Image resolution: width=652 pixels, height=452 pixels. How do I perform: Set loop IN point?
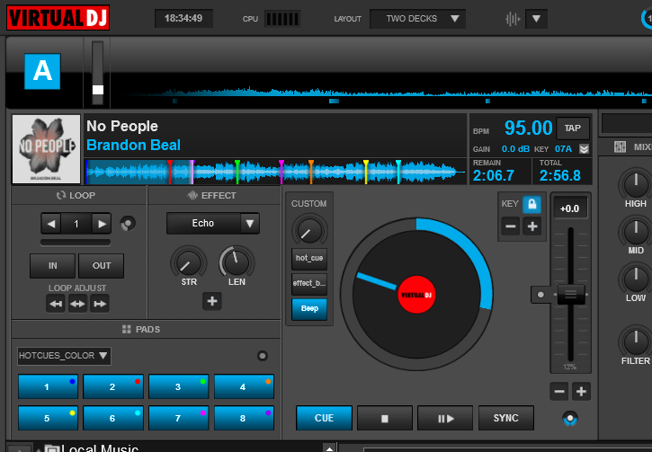[52, 266]
